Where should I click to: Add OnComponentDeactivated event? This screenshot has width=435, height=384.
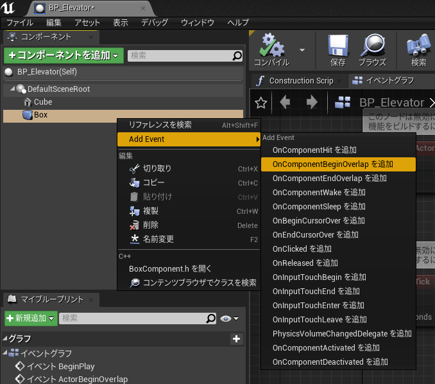point(339,362)
